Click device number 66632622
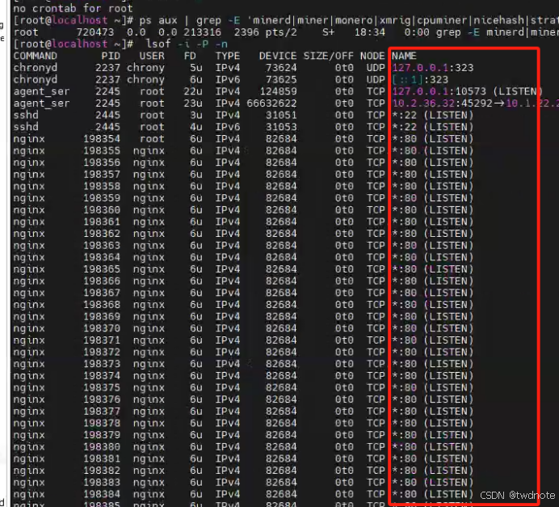 [x=271, y=104]
